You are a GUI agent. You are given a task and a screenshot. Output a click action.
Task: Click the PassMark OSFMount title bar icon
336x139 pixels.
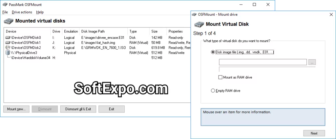pyautogui.click(x=5, y=5)
